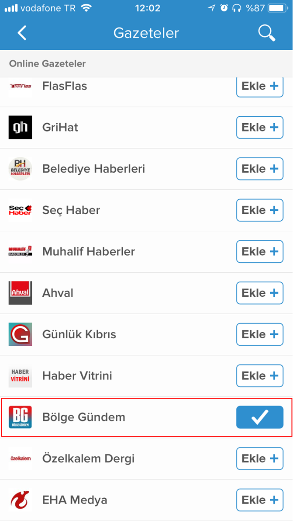Tap the Bölge Gündem row name
Image resolution: width=293 pixels, height=521 pixels.
[x=83, y=417]
